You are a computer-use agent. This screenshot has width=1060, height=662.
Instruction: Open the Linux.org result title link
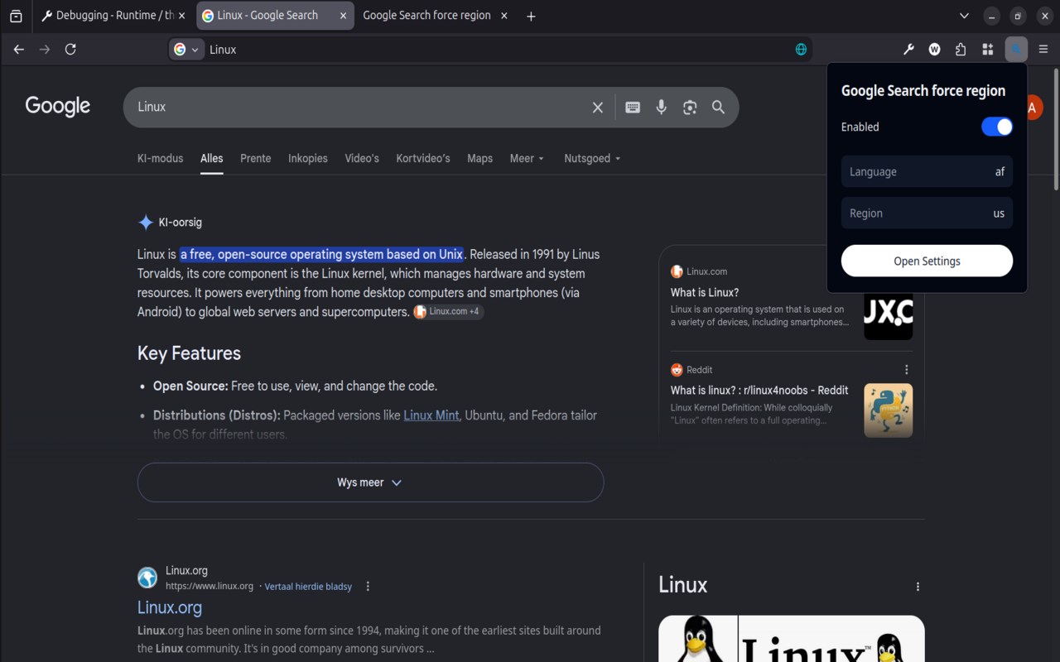(x=170, y=607)
